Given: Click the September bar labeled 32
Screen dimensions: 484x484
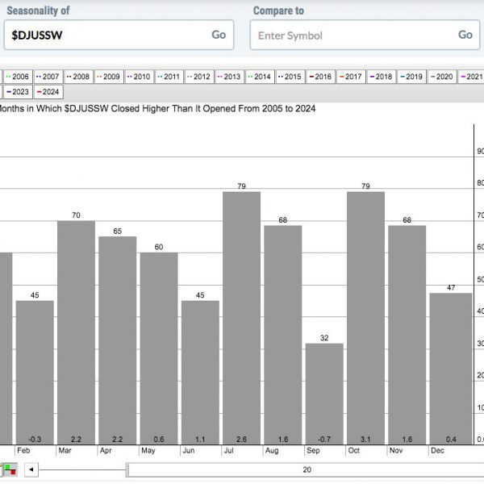Looking at the screenshot, I should pos(324,394).
